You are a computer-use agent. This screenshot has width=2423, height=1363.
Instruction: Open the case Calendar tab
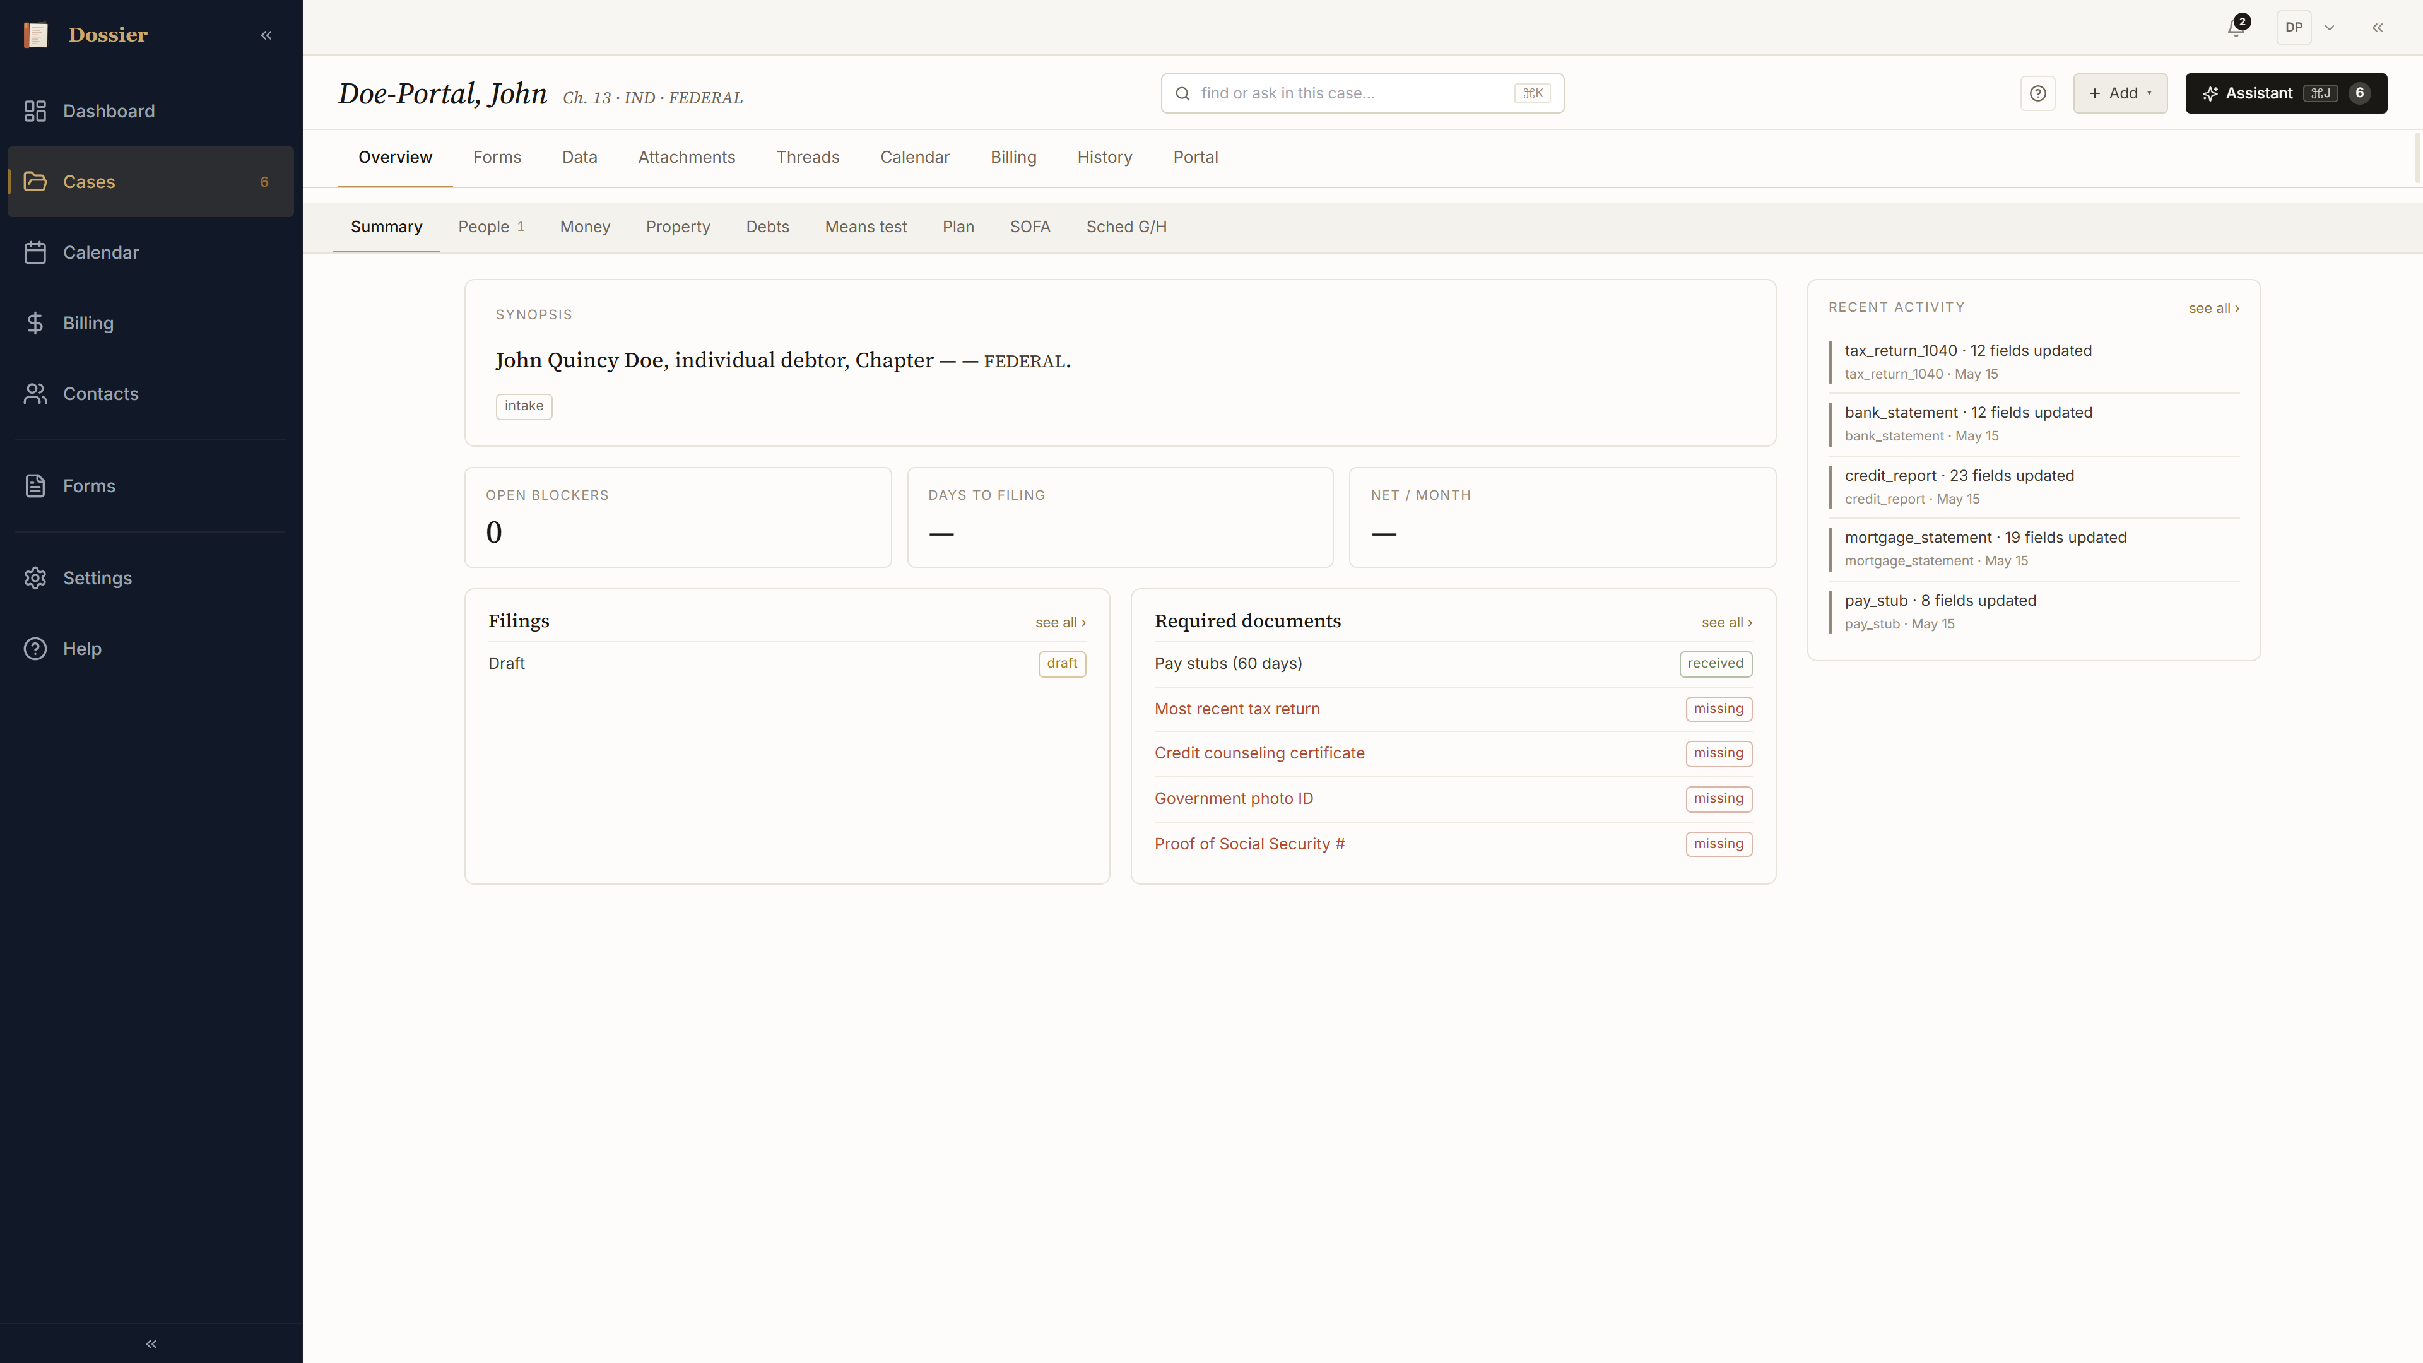pos(914,157)
